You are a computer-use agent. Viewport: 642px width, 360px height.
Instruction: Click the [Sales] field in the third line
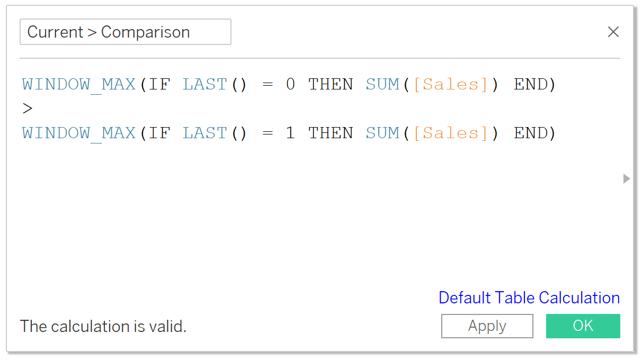(x=451, y=133)
